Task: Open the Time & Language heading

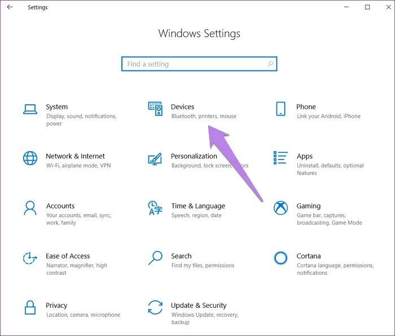Action: (x=198, y=206)
